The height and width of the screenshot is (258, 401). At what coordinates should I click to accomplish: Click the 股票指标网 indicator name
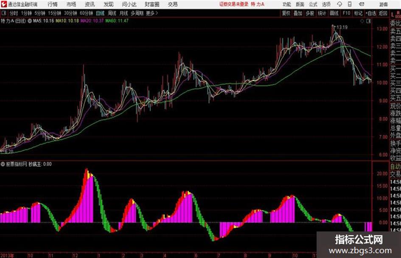(17, 164)
